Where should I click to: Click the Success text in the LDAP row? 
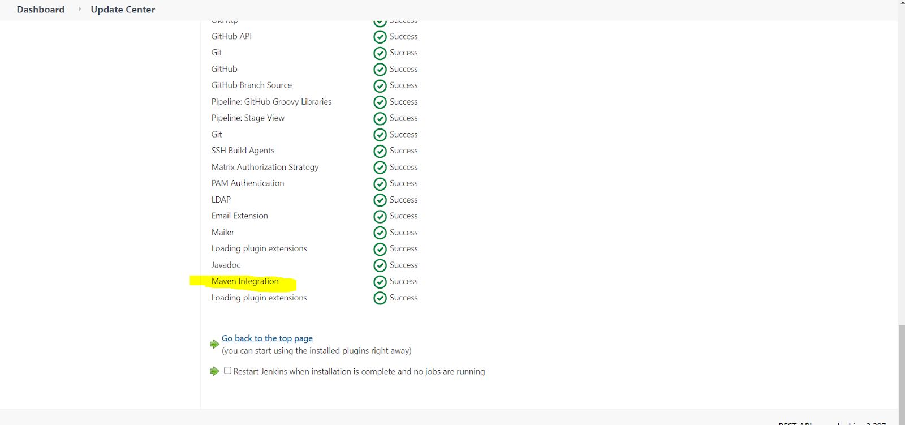click(404, 200)
